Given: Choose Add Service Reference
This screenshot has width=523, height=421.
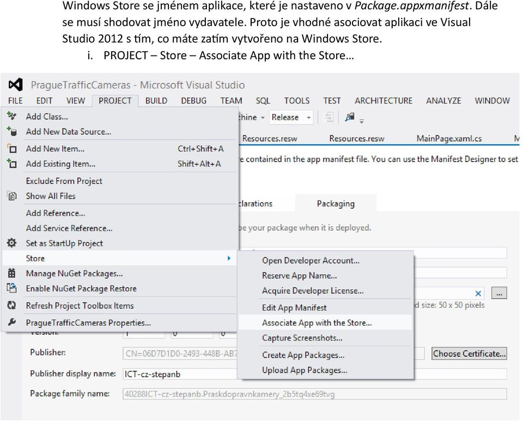Looking at the screenshot, I should [x=120, y=228].
